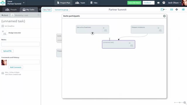Switch to the My Tasks tab
This screenshot has width=187, height=105.
click(29, 10)
